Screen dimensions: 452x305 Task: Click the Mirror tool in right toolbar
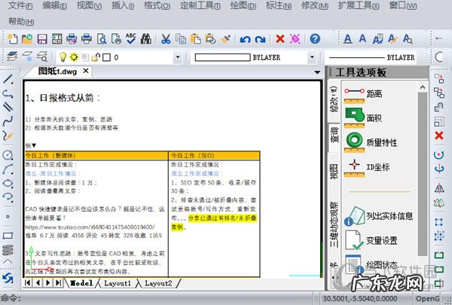[439, 188]
